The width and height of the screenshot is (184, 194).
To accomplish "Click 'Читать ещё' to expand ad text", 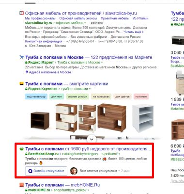I will [x=134, y=32].
